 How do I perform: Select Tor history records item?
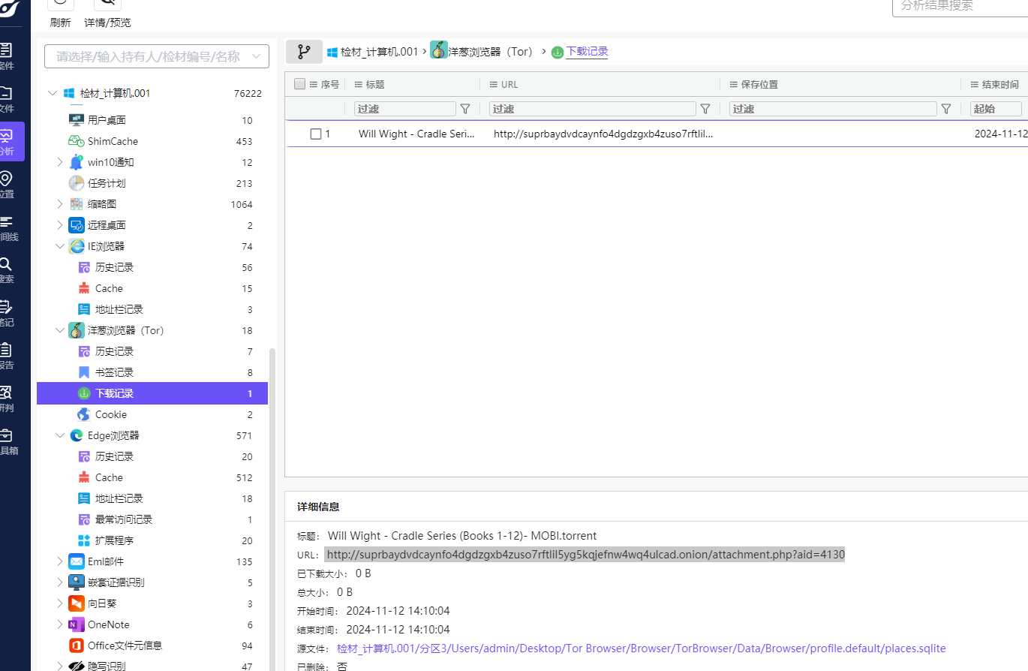click(x=114, y=351)
